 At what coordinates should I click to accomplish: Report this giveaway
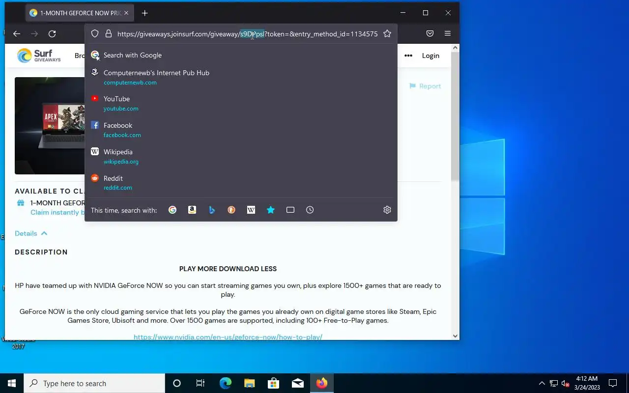point(426,86)
